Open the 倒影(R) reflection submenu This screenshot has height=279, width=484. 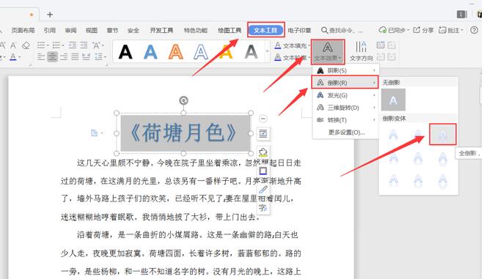[345, 83]
